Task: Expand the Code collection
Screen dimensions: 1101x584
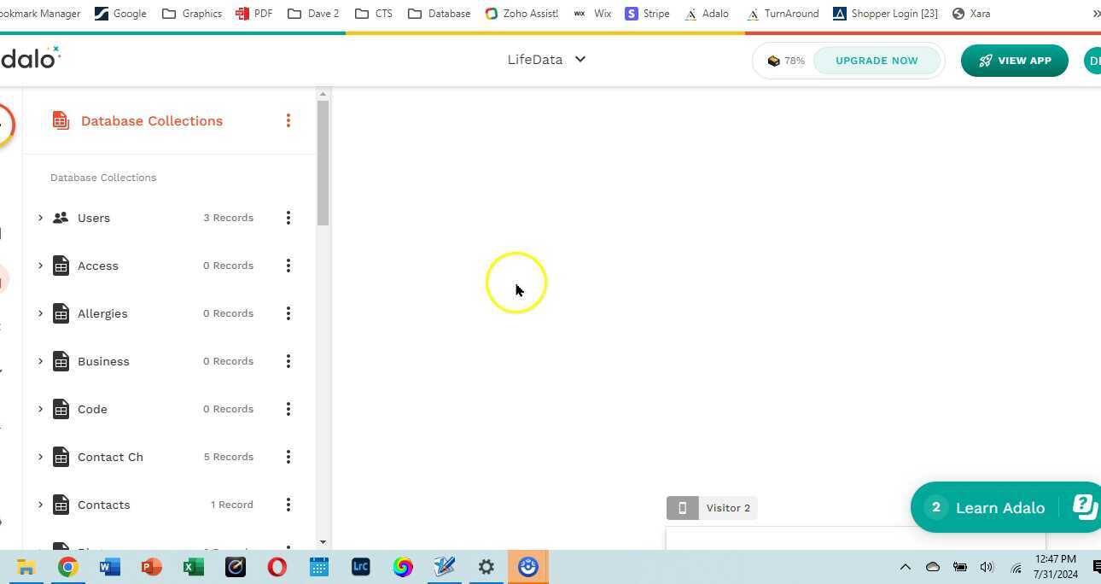Action: point(40,409)
